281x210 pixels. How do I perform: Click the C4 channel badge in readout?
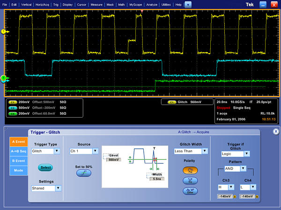[x=13, y=113]
